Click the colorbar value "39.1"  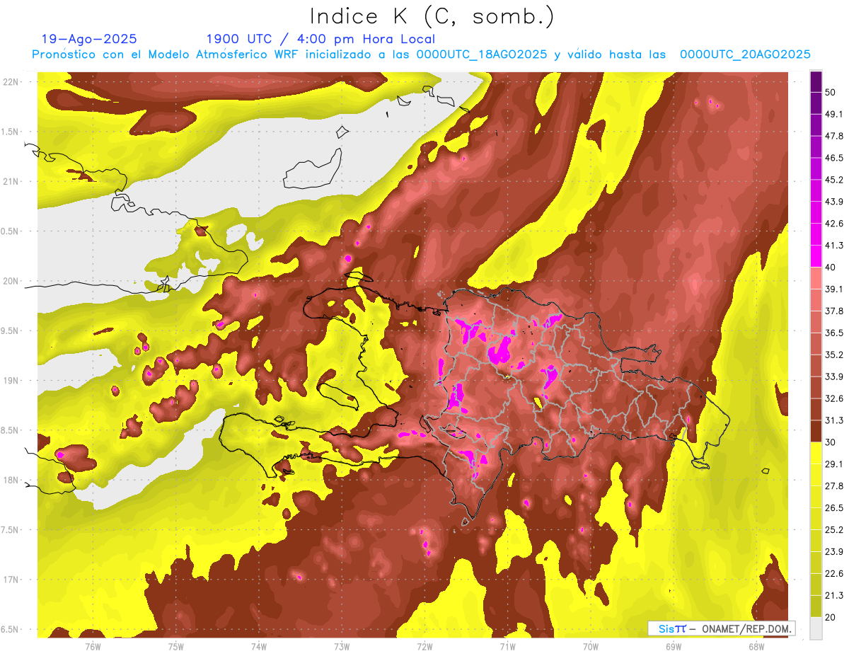834,289
